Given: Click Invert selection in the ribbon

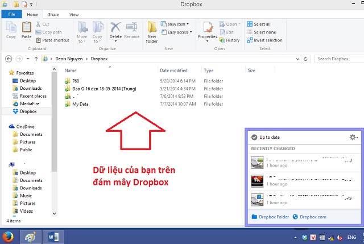Looking at the screenshot, I should click(x=265, y=40).
